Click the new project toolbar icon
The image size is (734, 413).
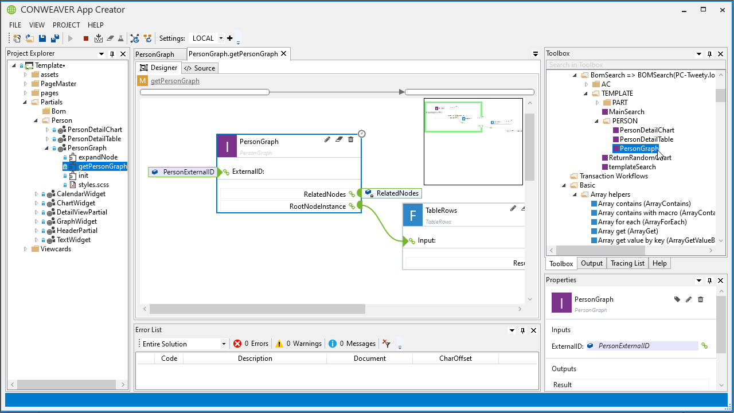17,38
